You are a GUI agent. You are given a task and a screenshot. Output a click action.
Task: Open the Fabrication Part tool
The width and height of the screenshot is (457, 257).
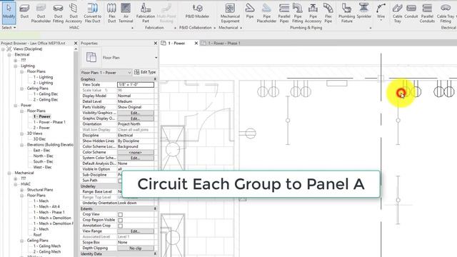tap(146, 13)
